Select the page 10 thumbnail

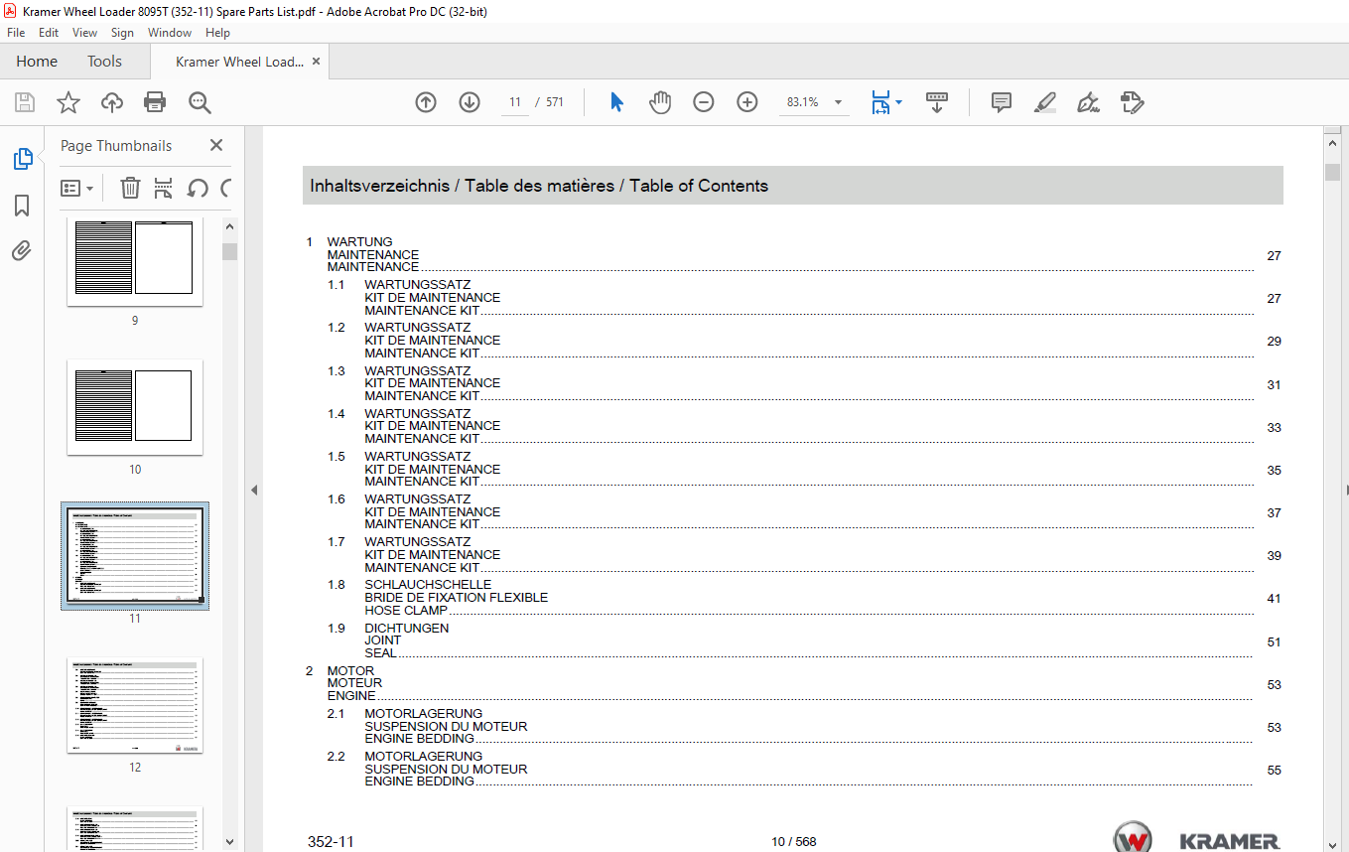point(135,406)
